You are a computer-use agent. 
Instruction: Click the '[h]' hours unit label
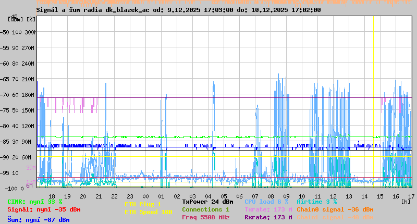coord(406,202)
